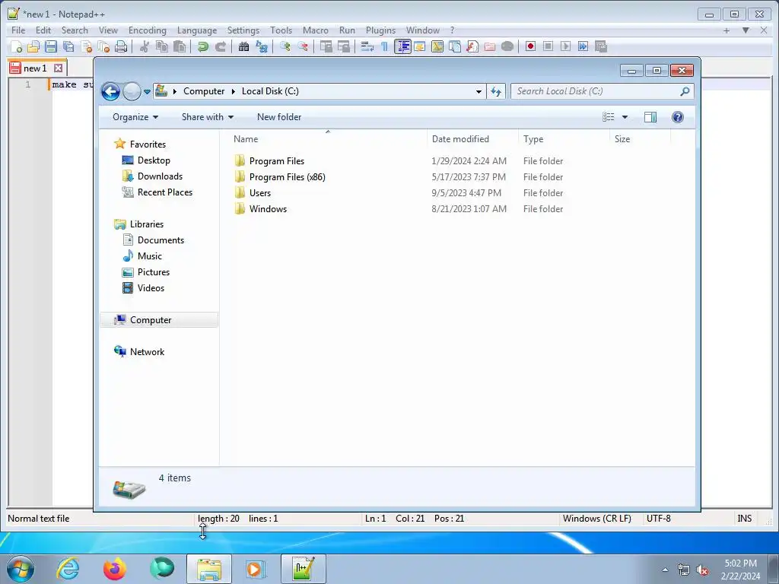
Task: Click Run Macro Multiple Times icon
Action: pos(583,46)
